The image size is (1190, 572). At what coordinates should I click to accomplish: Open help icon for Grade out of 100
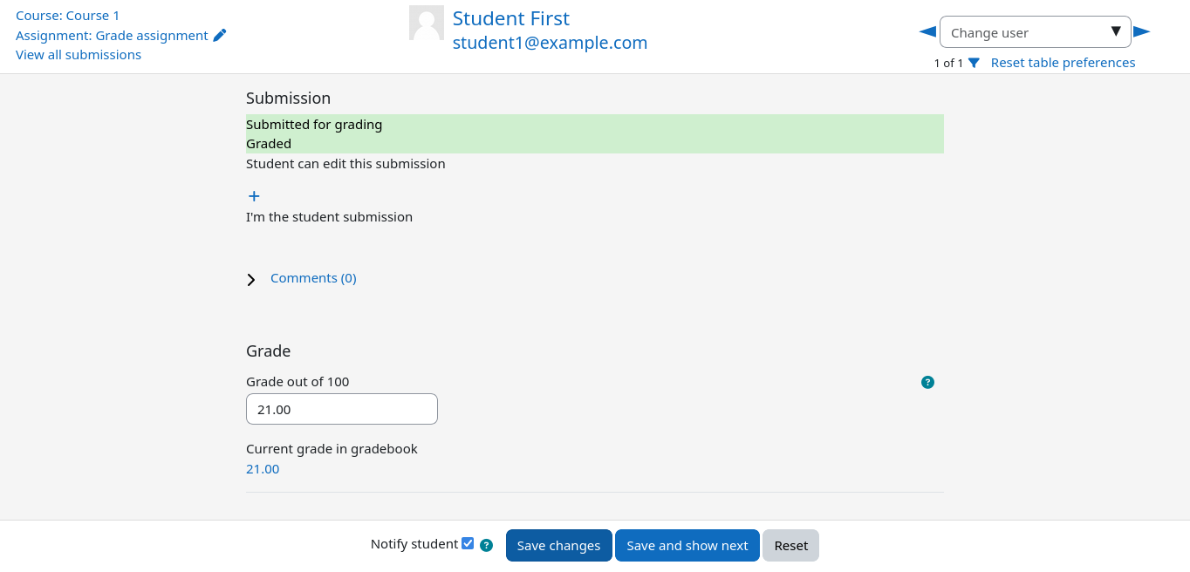pos(927,382)
